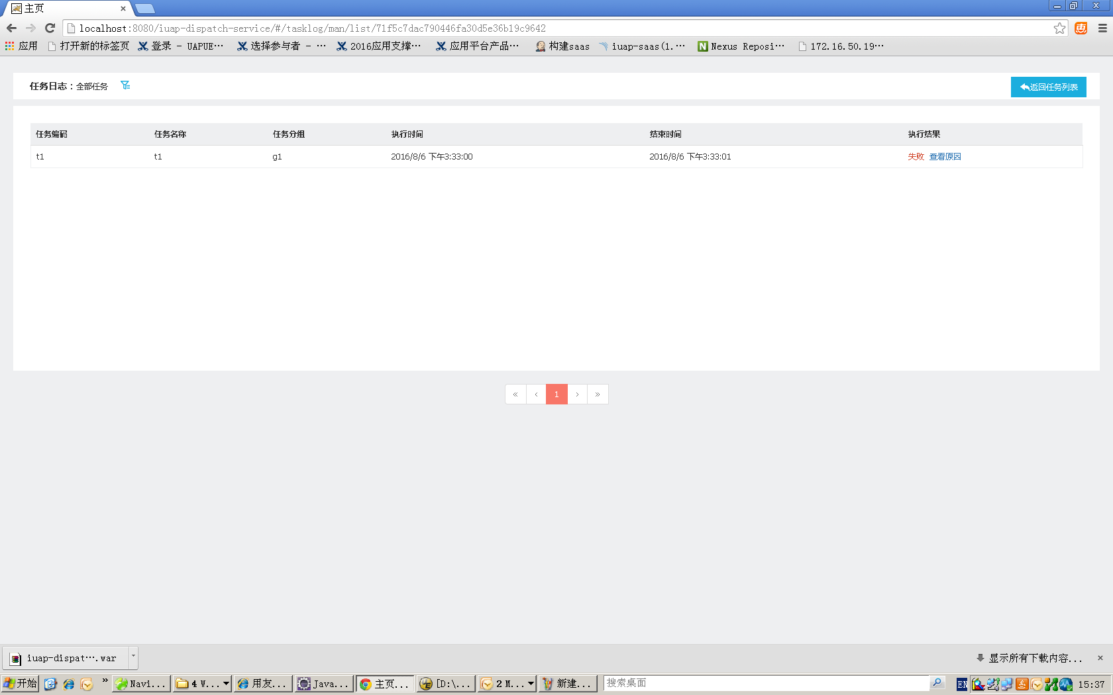Reload the page with refresh icon
Image resolution: width=1113 pixels, height=695 pixels.
[50, 28]
